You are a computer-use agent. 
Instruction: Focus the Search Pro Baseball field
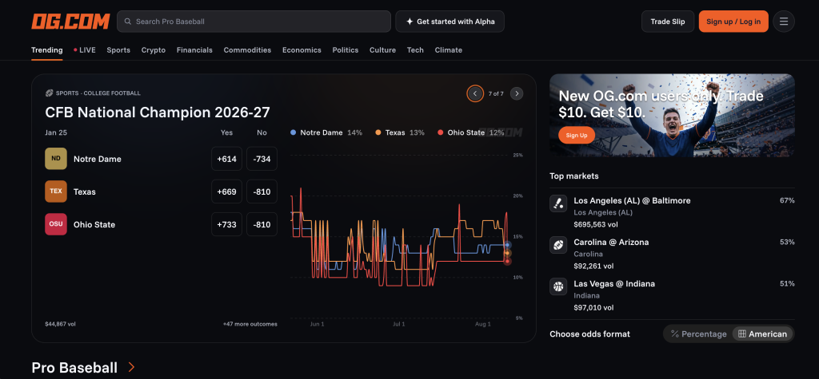coord(254,22)
